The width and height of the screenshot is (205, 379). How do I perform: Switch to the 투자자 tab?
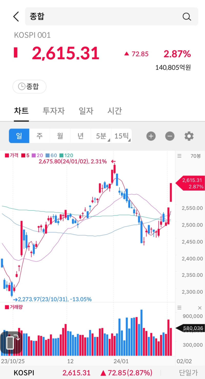click(53, 111)
